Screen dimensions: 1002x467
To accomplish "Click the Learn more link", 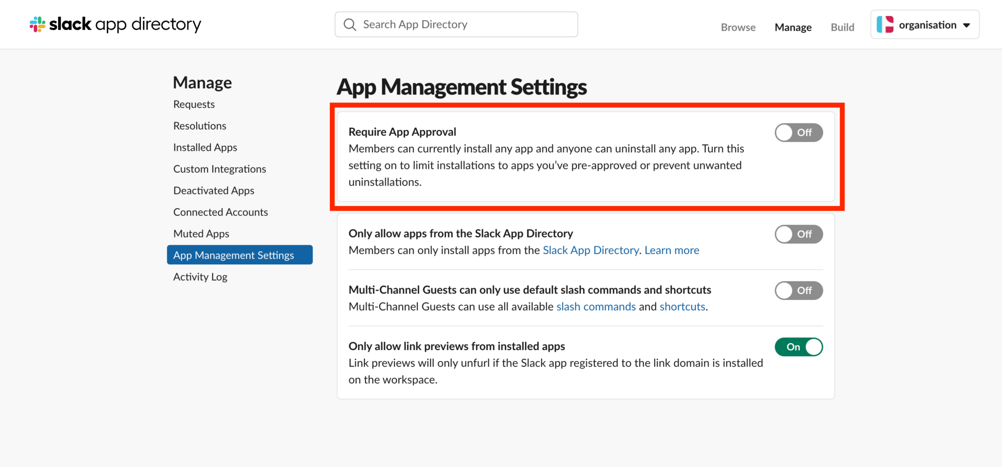I will 672,250.
